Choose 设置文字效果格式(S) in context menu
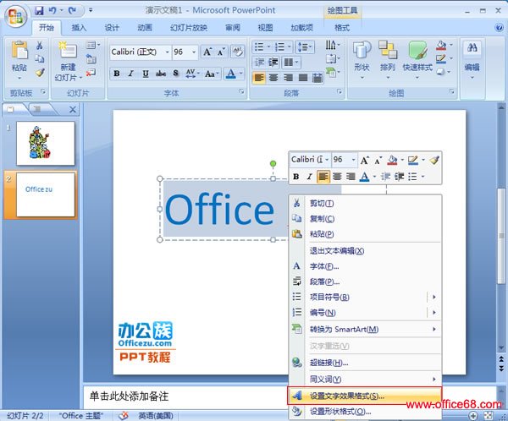Viewport: 508px width, 421px height. [x=365, y=396]
